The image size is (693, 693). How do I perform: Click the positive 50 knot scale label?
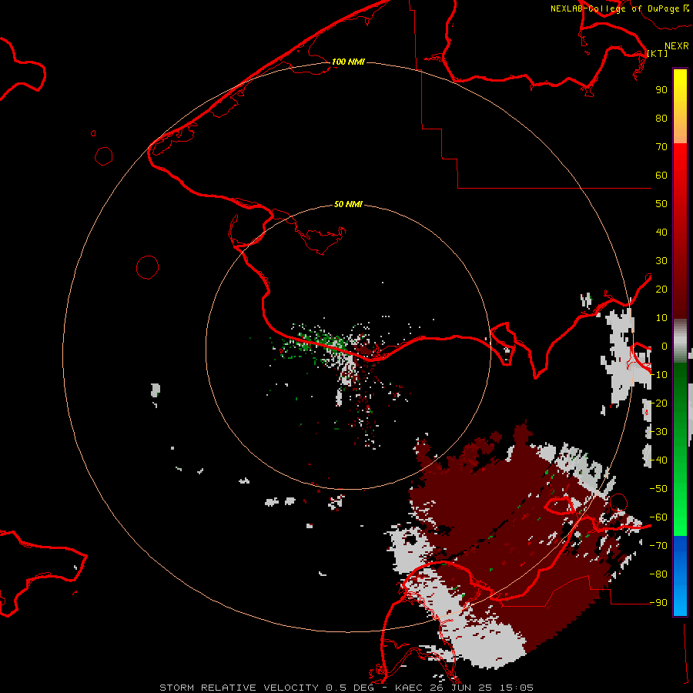[661, 204]
